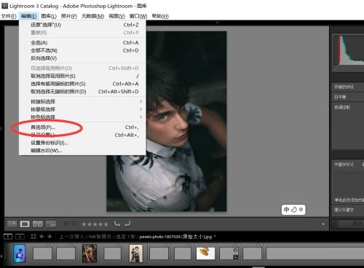Choose 设置身份标识(I)... entry

(x=82, y=143)
